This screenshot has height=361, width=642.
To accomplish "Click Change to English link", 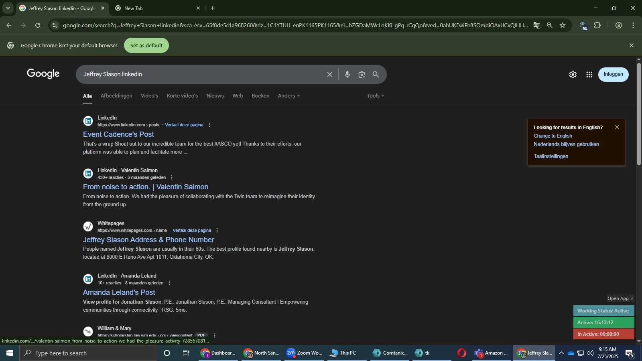I will click(x=553, y=136).
